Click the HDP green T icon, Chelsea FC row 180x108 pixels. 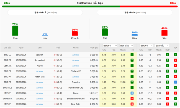tap(167, 71)
